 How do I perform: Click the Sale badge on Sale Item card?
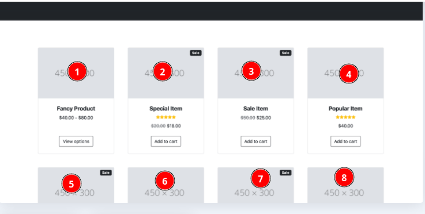[x=285, y=53]
